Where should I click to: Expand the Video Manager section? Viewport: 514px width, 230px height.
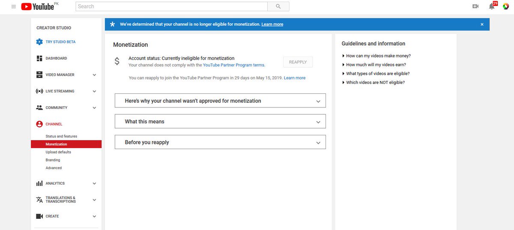(x=94, y=75)
